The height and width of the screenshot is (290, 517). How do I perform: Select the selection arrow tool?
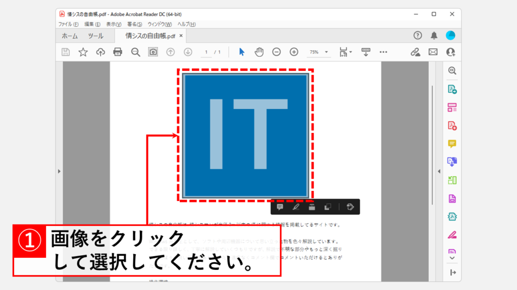tap(241, 52)
